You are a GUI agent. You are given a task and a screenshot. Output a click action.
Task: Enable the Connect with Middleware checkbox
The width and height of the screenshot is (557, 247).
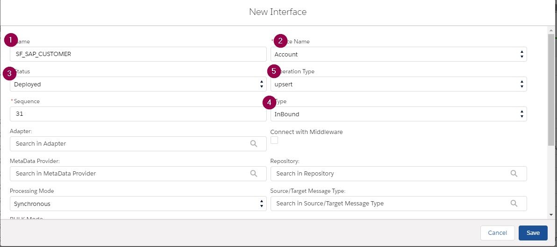[x=274, y=141]
